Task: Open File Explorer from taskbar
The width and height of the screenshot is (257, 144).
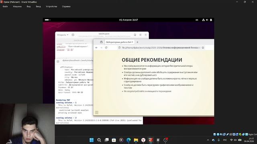Action: tap(136, 140)
